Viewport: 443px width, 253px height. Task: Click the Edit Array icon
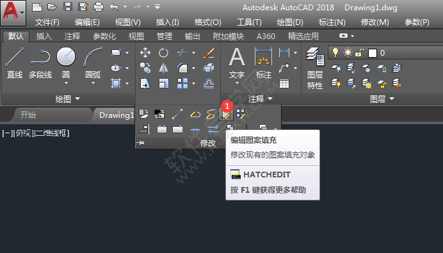coord(241,114)
